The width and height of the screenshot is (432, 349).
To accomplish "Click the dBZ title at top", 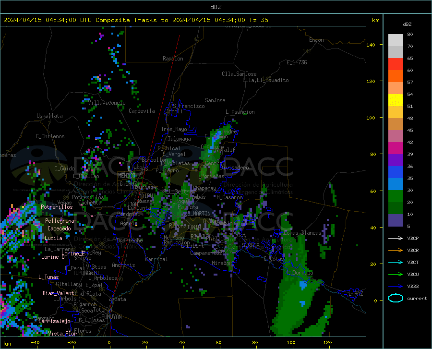I will pyautogui.click(x=216, y=7).
